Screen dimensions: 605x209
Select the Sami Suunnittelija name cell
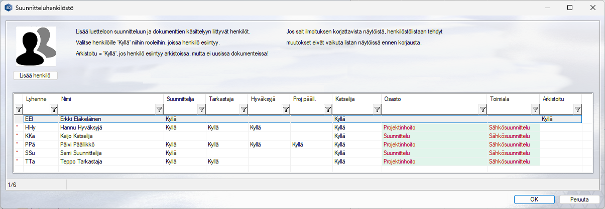point(110,152)
